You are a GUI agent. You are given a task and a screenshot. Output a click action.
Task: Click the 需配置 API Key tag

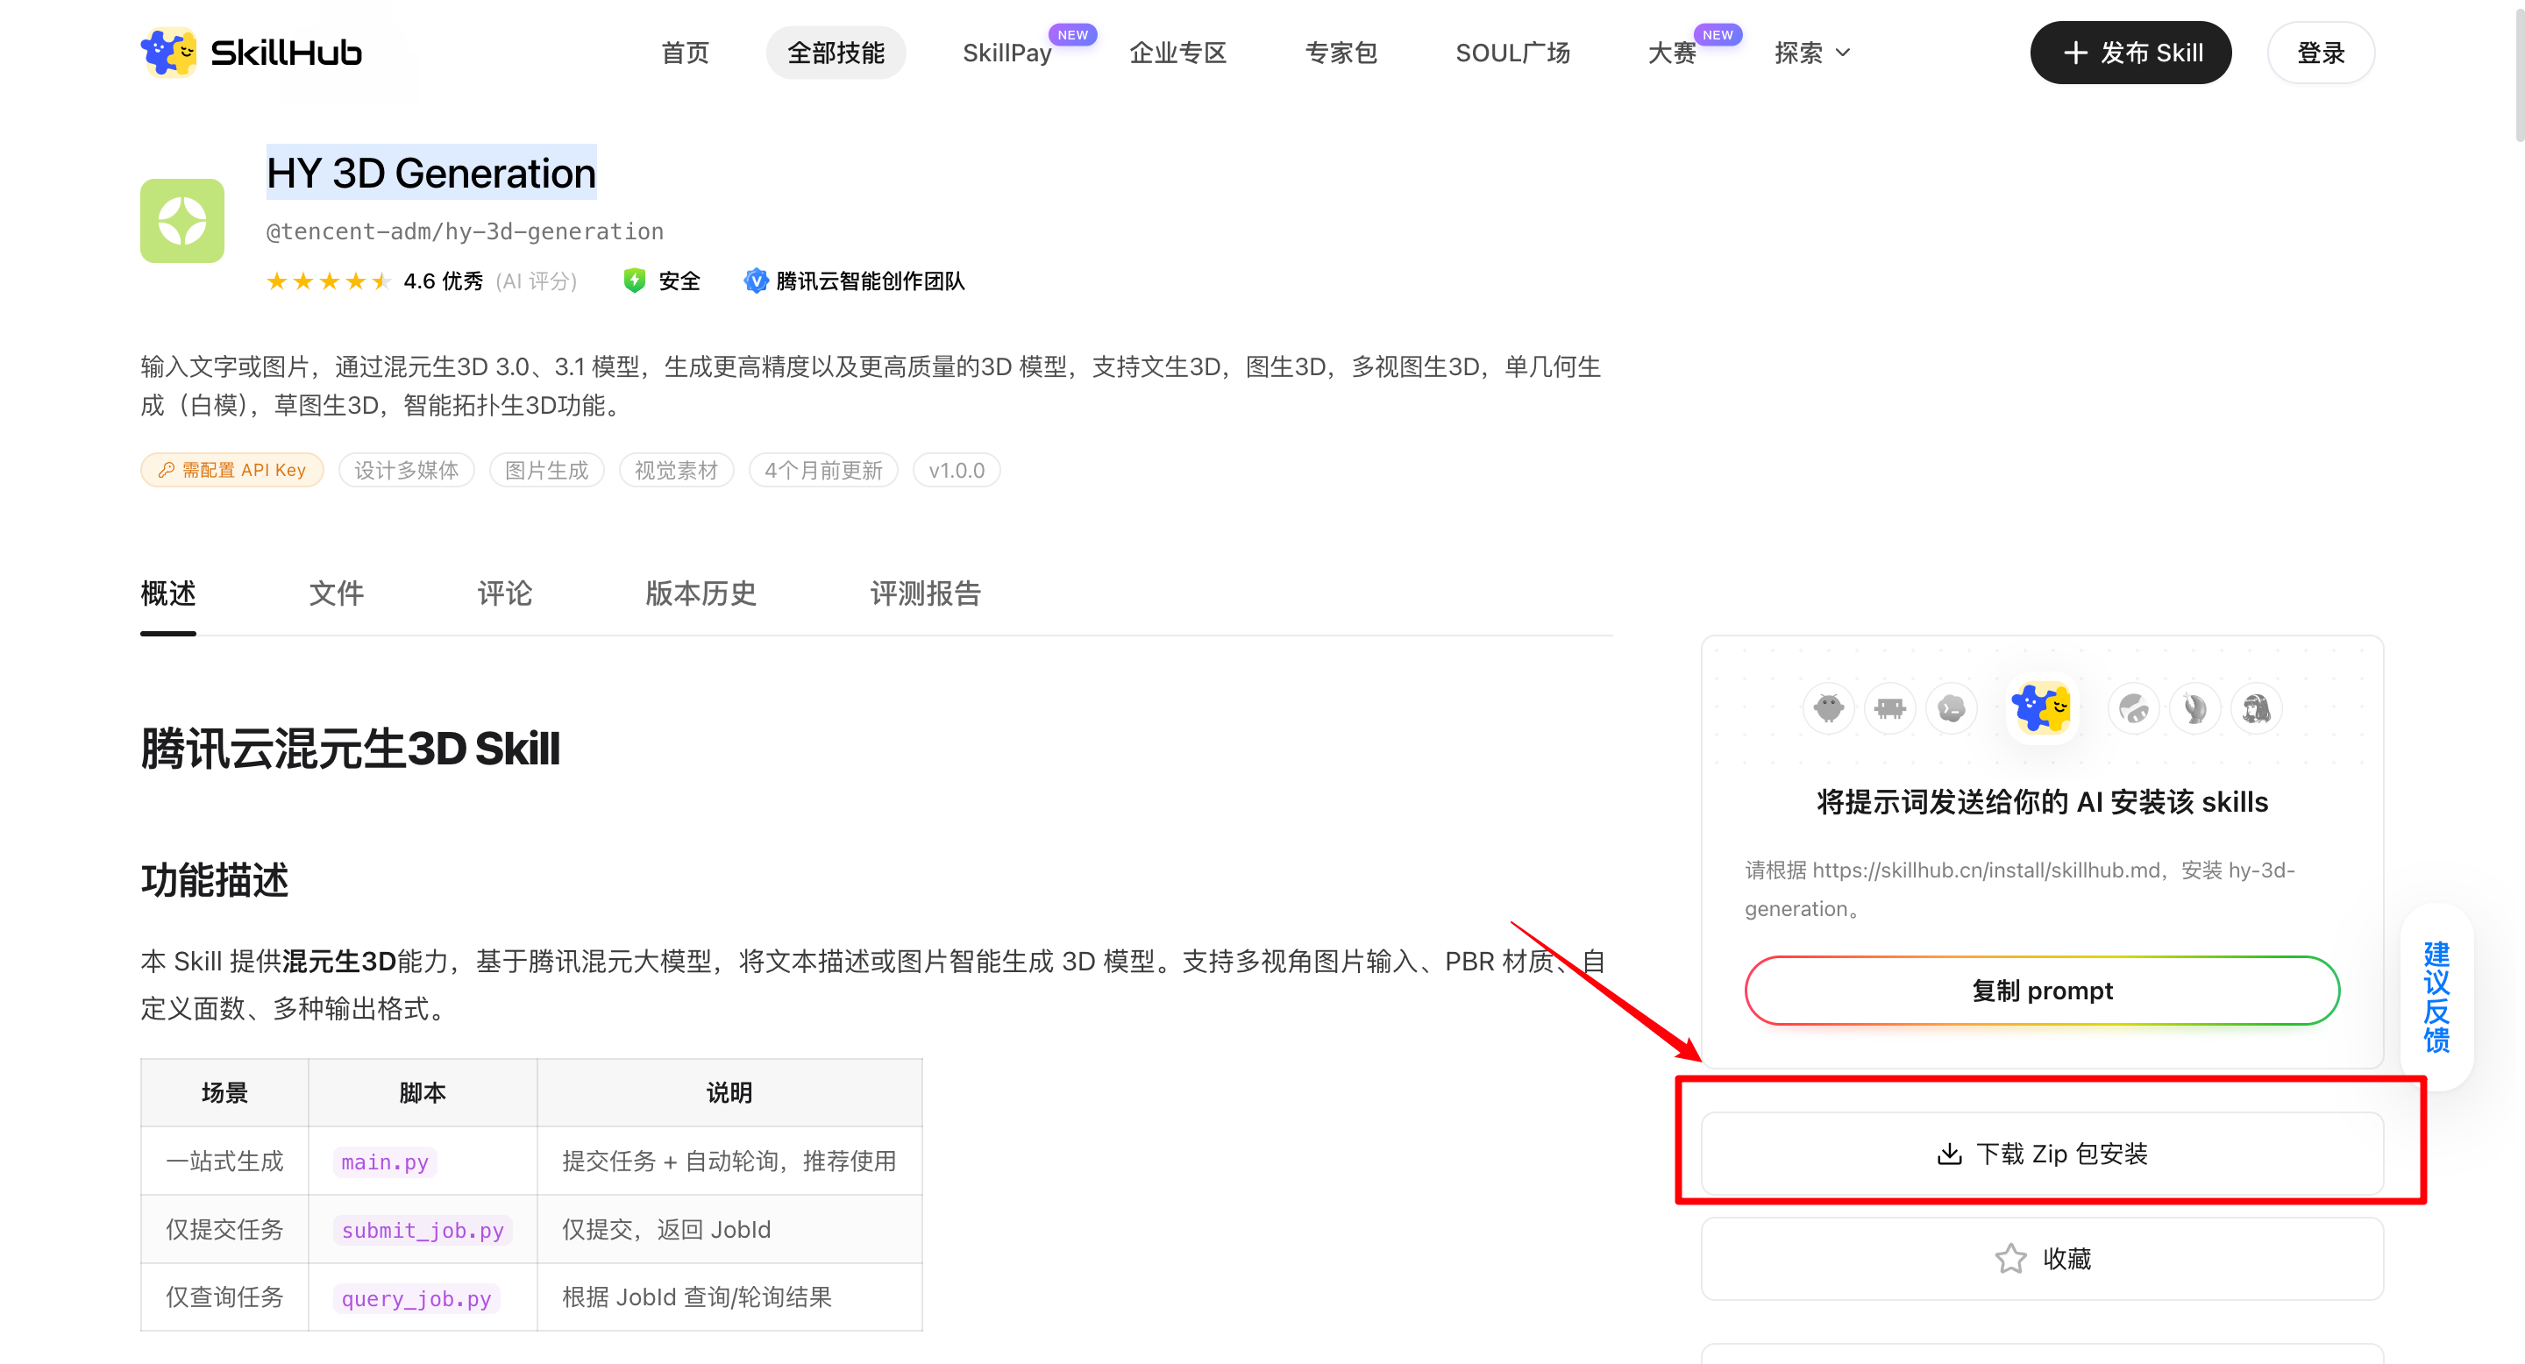point(232,471)
